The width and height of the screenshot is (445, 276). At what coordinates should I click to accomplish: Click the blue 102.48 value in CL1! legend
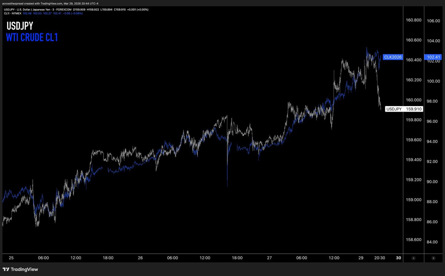[x=27, y=13]
